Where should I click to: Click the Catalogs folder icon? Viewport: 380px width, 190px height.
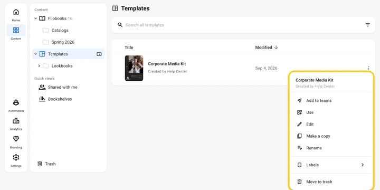pos(45,30)
